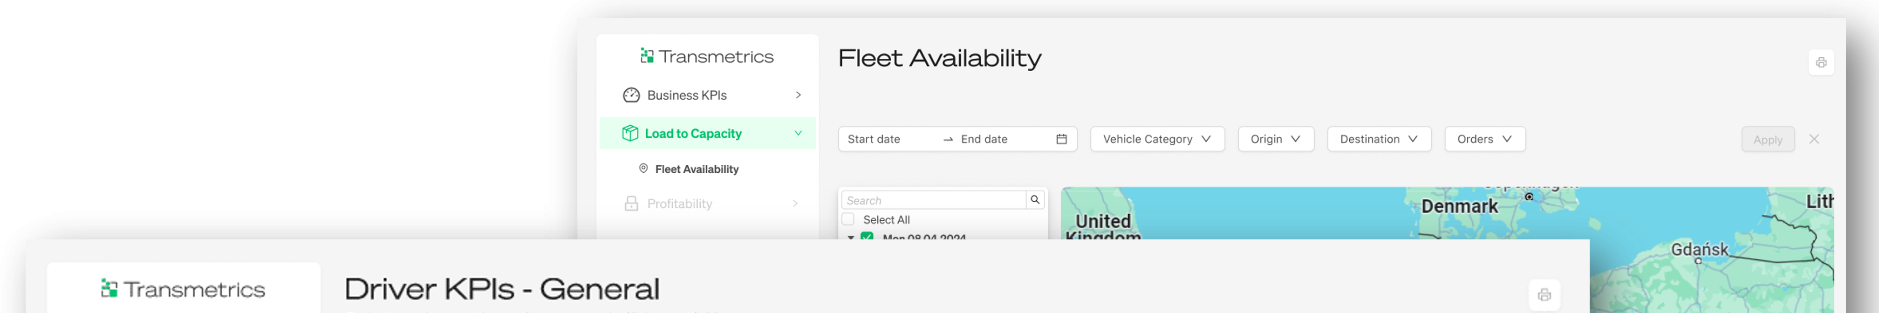Click the Fleet Availability location pin icon
The height and width of the screenshot is (313, 1879).
643,169
